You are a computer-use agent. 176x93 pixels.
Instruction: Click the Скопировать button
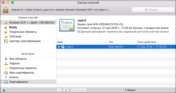[x=78, y=90]
